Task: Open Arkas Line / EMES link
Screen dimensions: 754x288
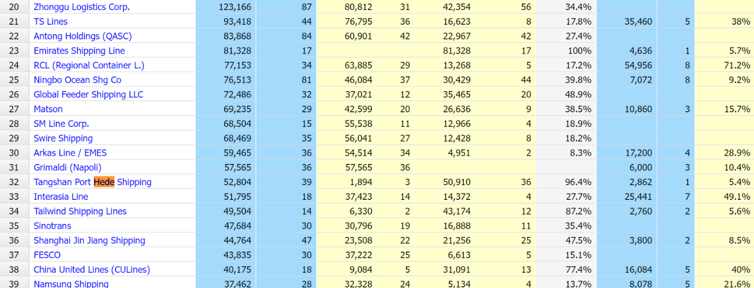Action: click(70, 153)
